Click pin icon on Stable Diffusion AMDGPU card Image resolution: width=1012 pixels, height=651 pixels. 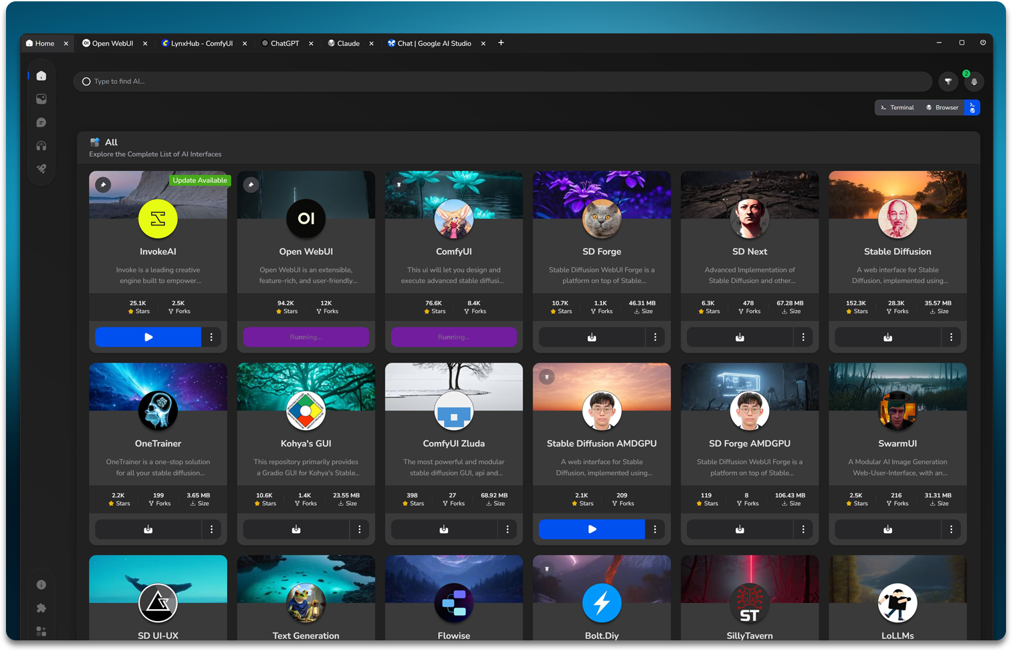click(547, 377)
